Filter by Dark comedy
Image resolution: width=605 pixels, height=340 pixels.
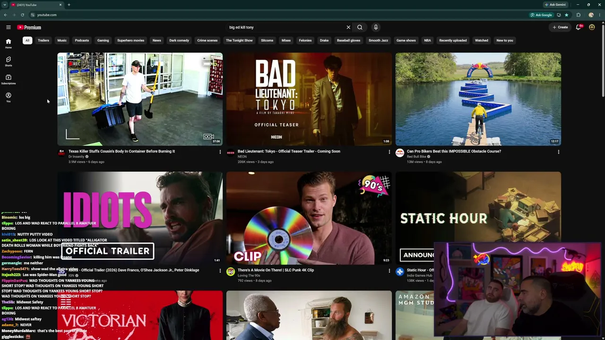(x=179, y=41)
